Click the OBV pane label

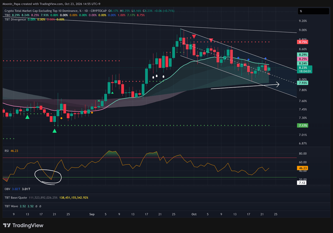(x=7, y=189)
